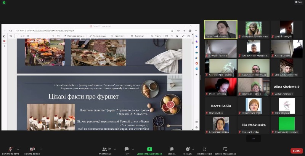Show more participants with down chevron
Screen dimensions: 305x156
(x=254, y=139)
